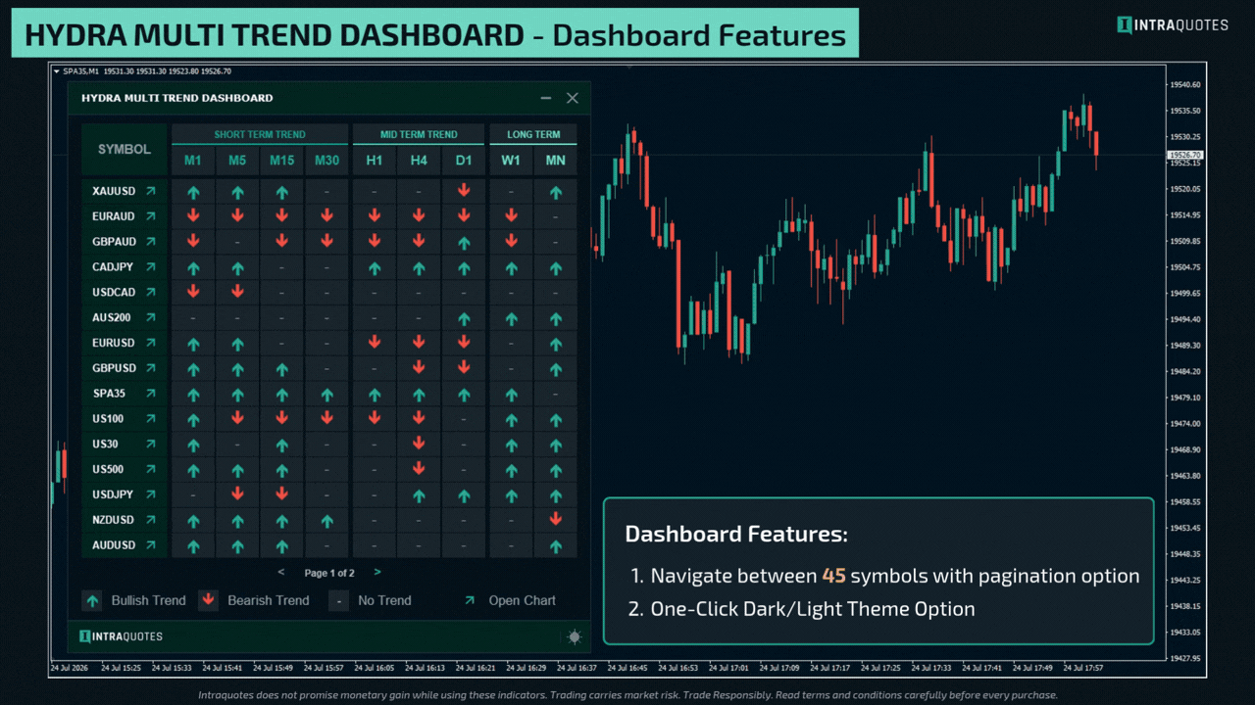Go to next page arrow
Viewport: 1255px width, 705px height.
coord(377,573)
